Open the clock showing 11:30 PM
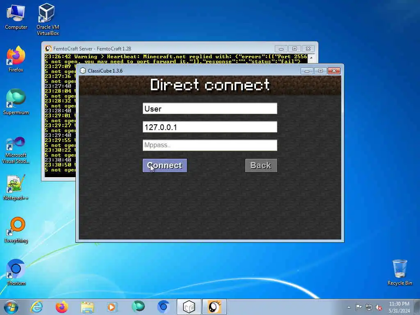The image size is (420, 315). (x=399, y=307)
